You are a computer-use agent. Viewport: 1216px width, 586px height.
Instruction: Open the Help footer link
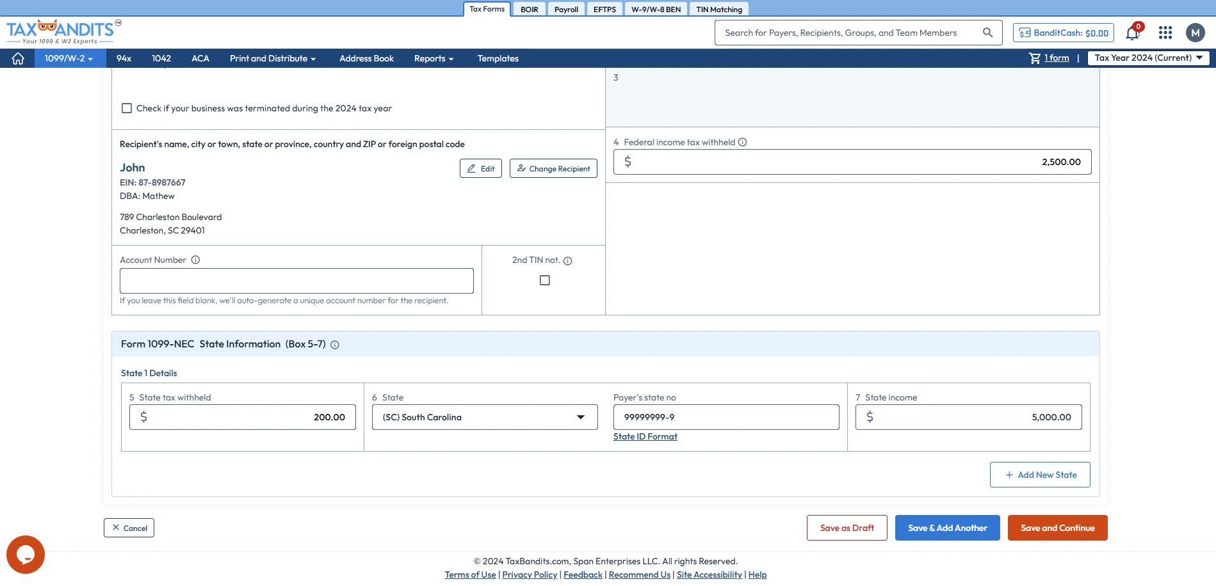[758, 574]
